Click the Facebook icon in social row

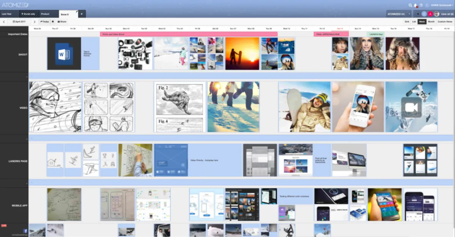[25, 231]
